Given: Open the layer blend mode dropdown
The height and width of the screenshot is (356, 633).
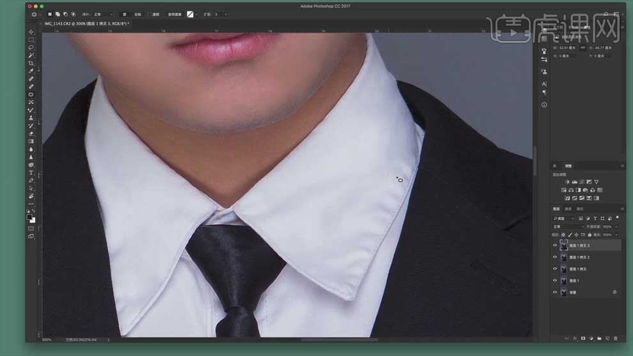Looking at the screenshot, I should pyautogui.click(x=568, y=227).
